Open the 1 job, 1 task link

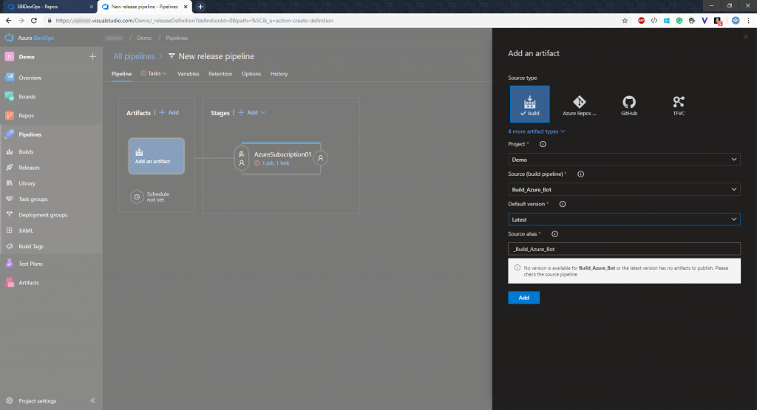point(276,163)
